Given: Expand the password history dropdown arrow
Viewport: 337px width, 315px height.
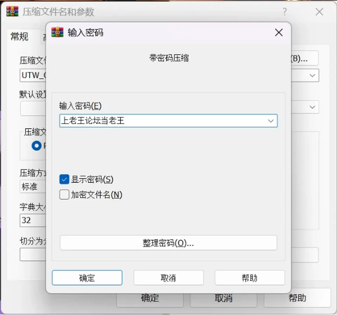Looking at the screenshot, I should (x=271, y=121).
